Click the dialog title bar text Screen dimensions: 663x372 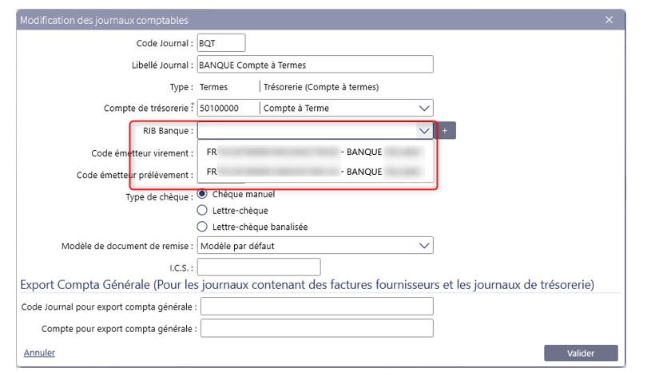click(104, 20)
